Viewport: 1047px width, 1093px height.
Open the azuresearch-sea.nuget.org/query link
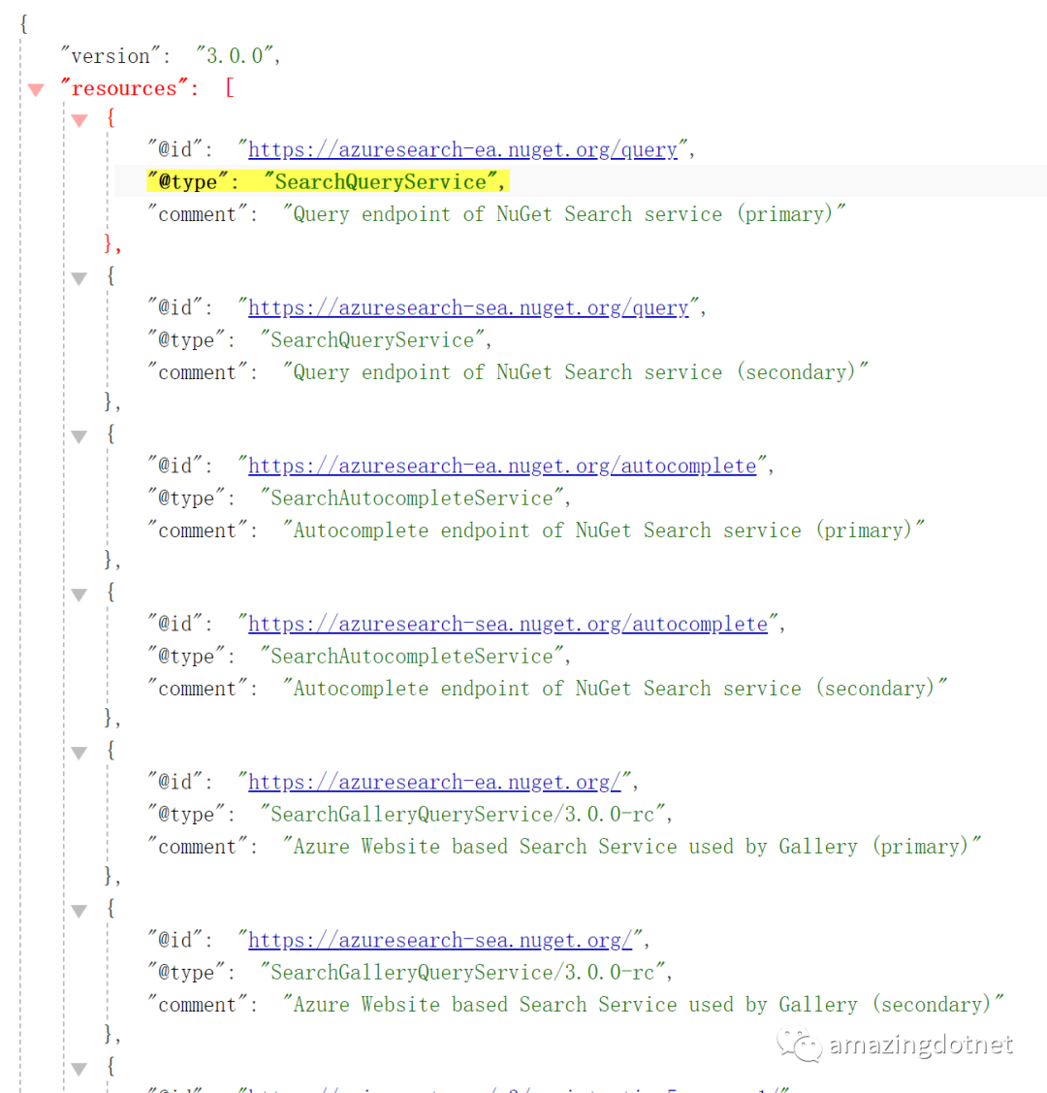(468, 308)
